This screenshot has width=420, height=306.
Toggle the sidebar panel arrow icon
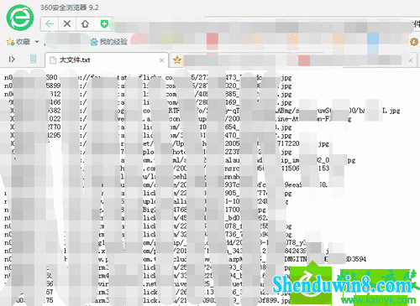12,60
